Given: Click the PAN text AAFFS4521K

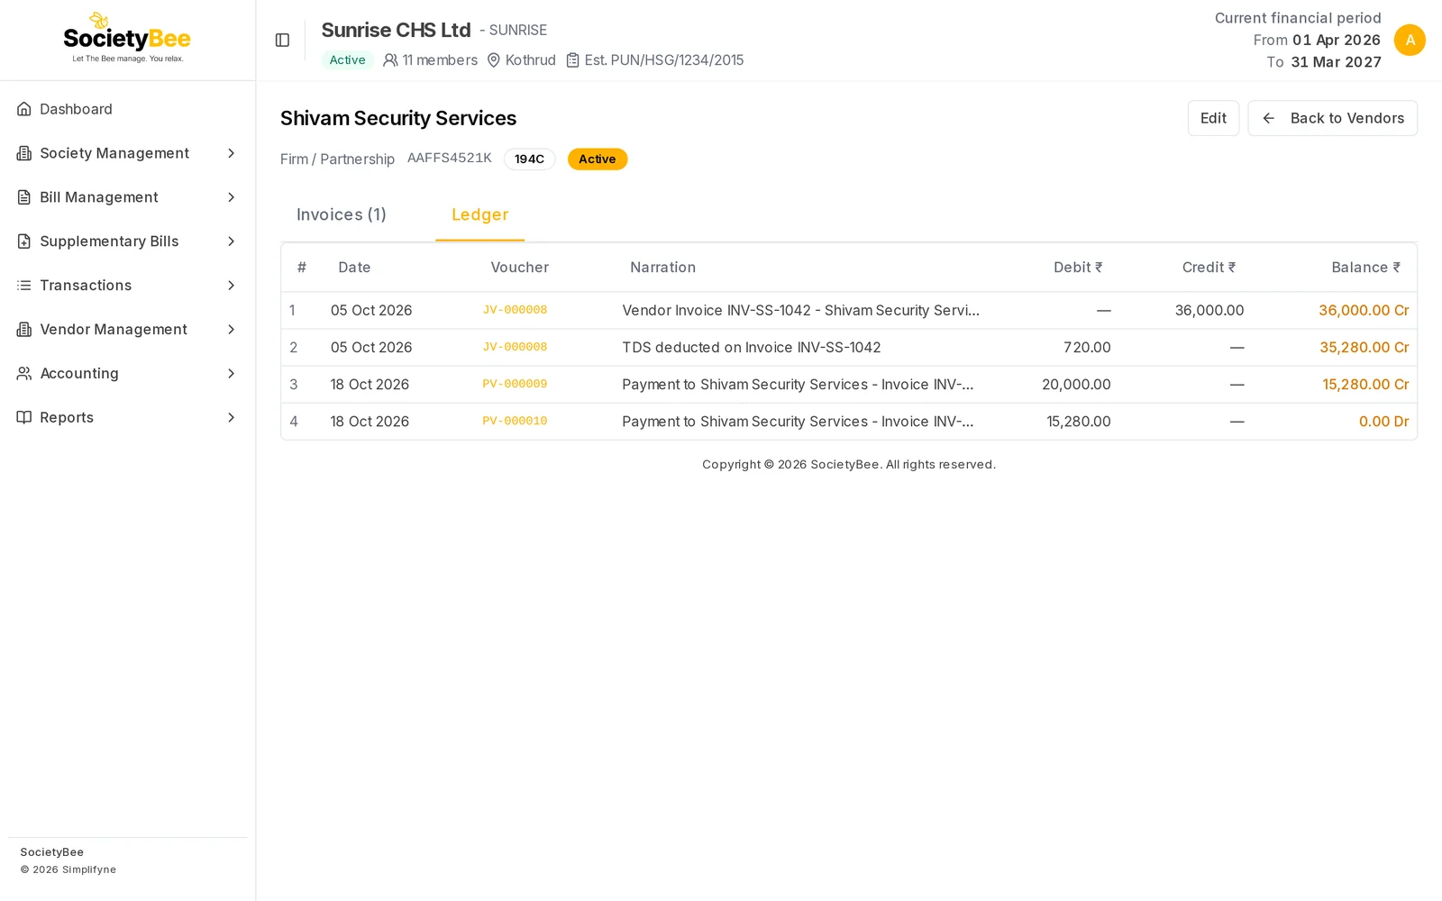Looking at the screenshot, I should tap(450, 159).
